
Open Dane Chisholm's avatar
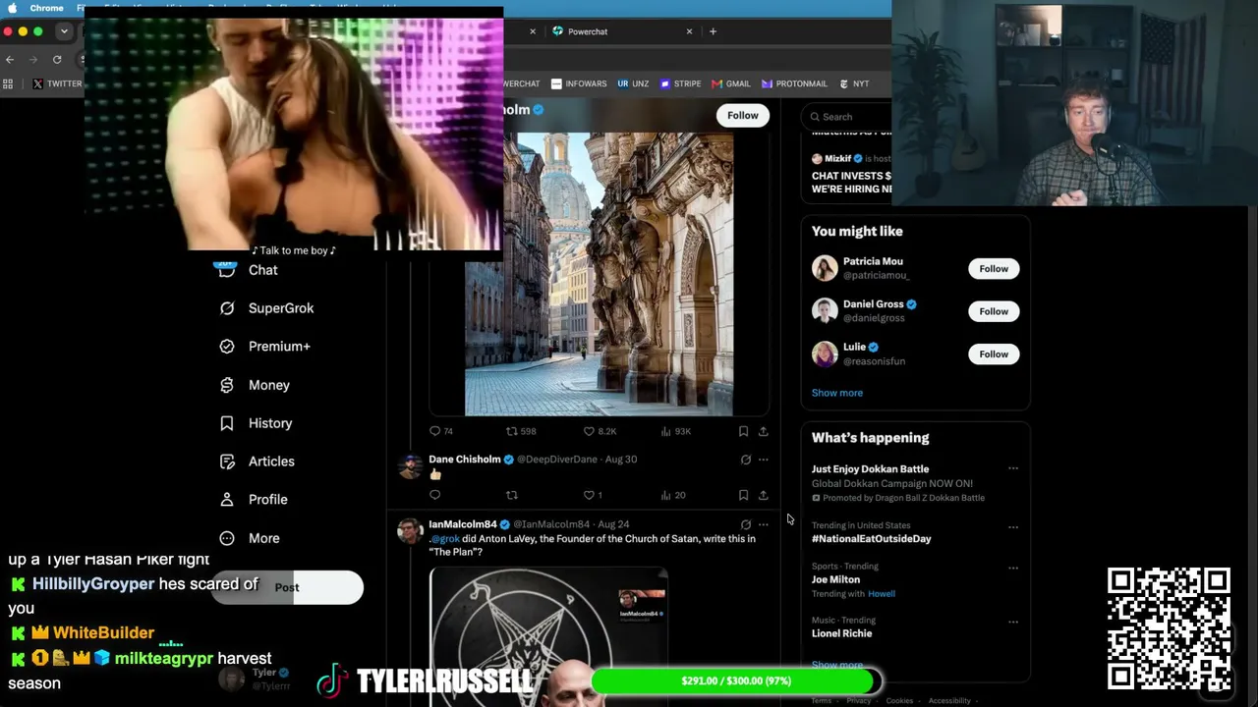410,466
